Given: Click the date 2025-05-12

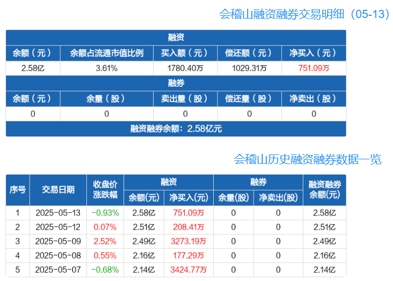Looking at the screenshot, I should pos(58,227).
